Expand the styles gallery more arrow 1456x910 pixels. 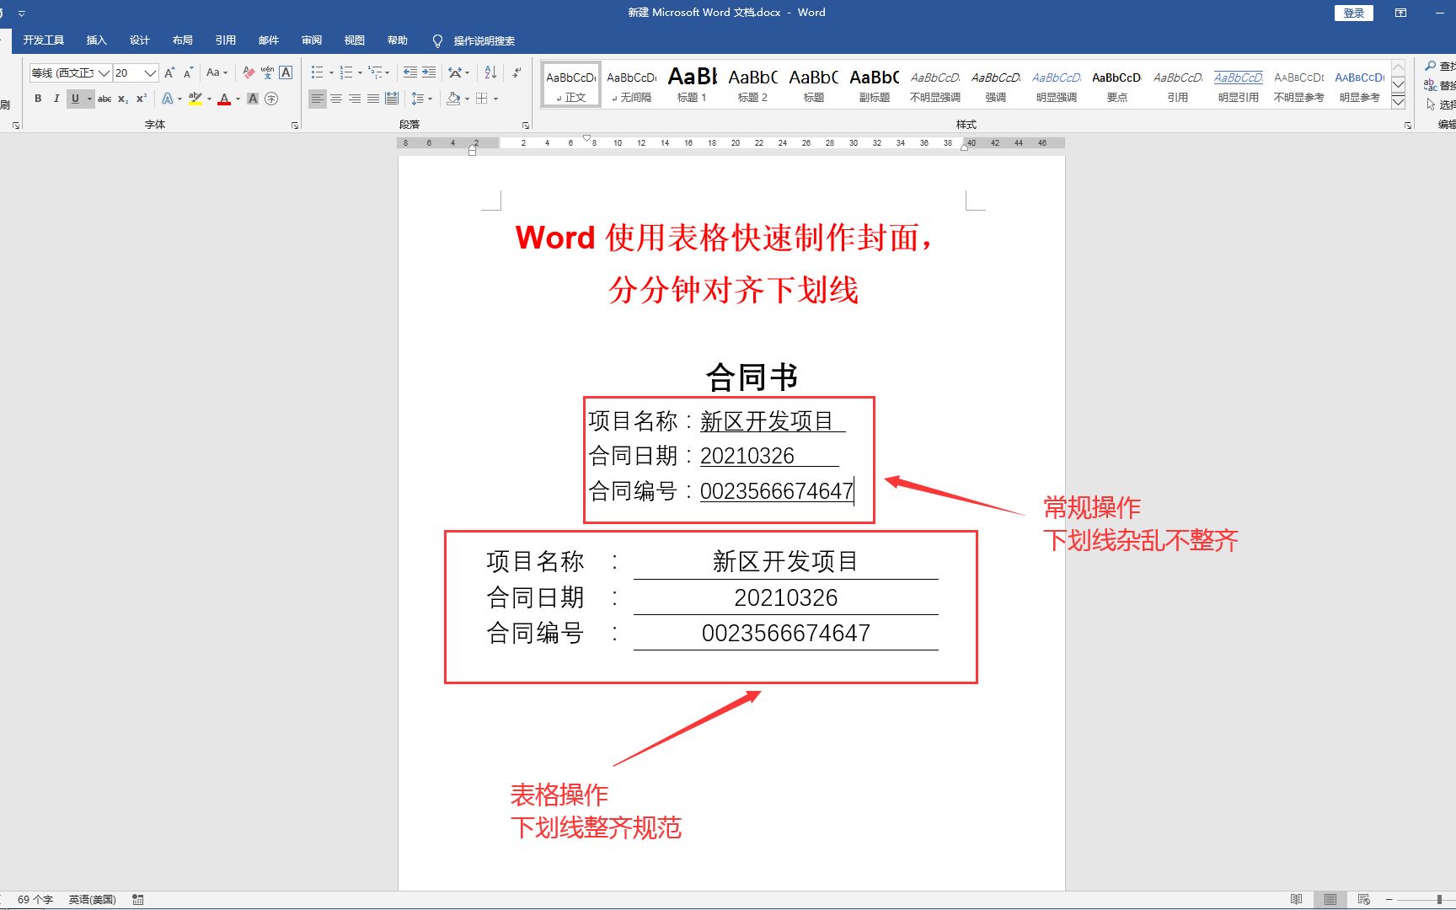click(1398, 102)
